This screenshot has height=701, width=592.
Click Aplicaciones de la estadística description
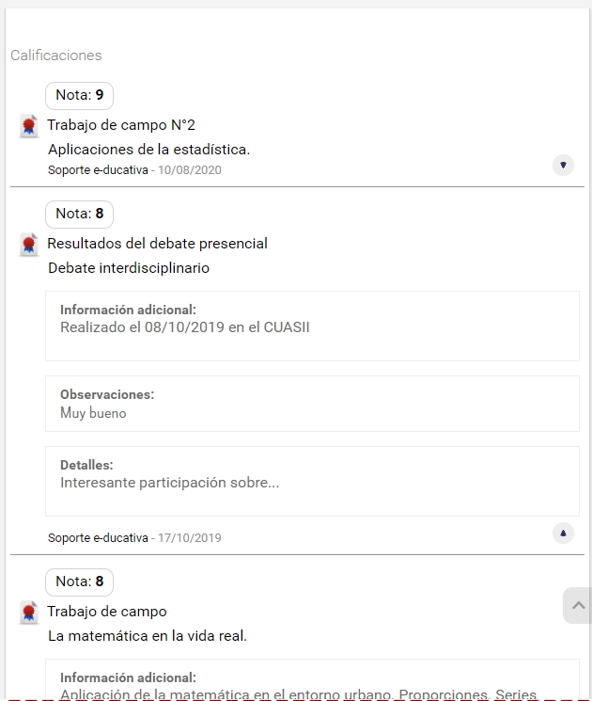click(x=148, y=150)
